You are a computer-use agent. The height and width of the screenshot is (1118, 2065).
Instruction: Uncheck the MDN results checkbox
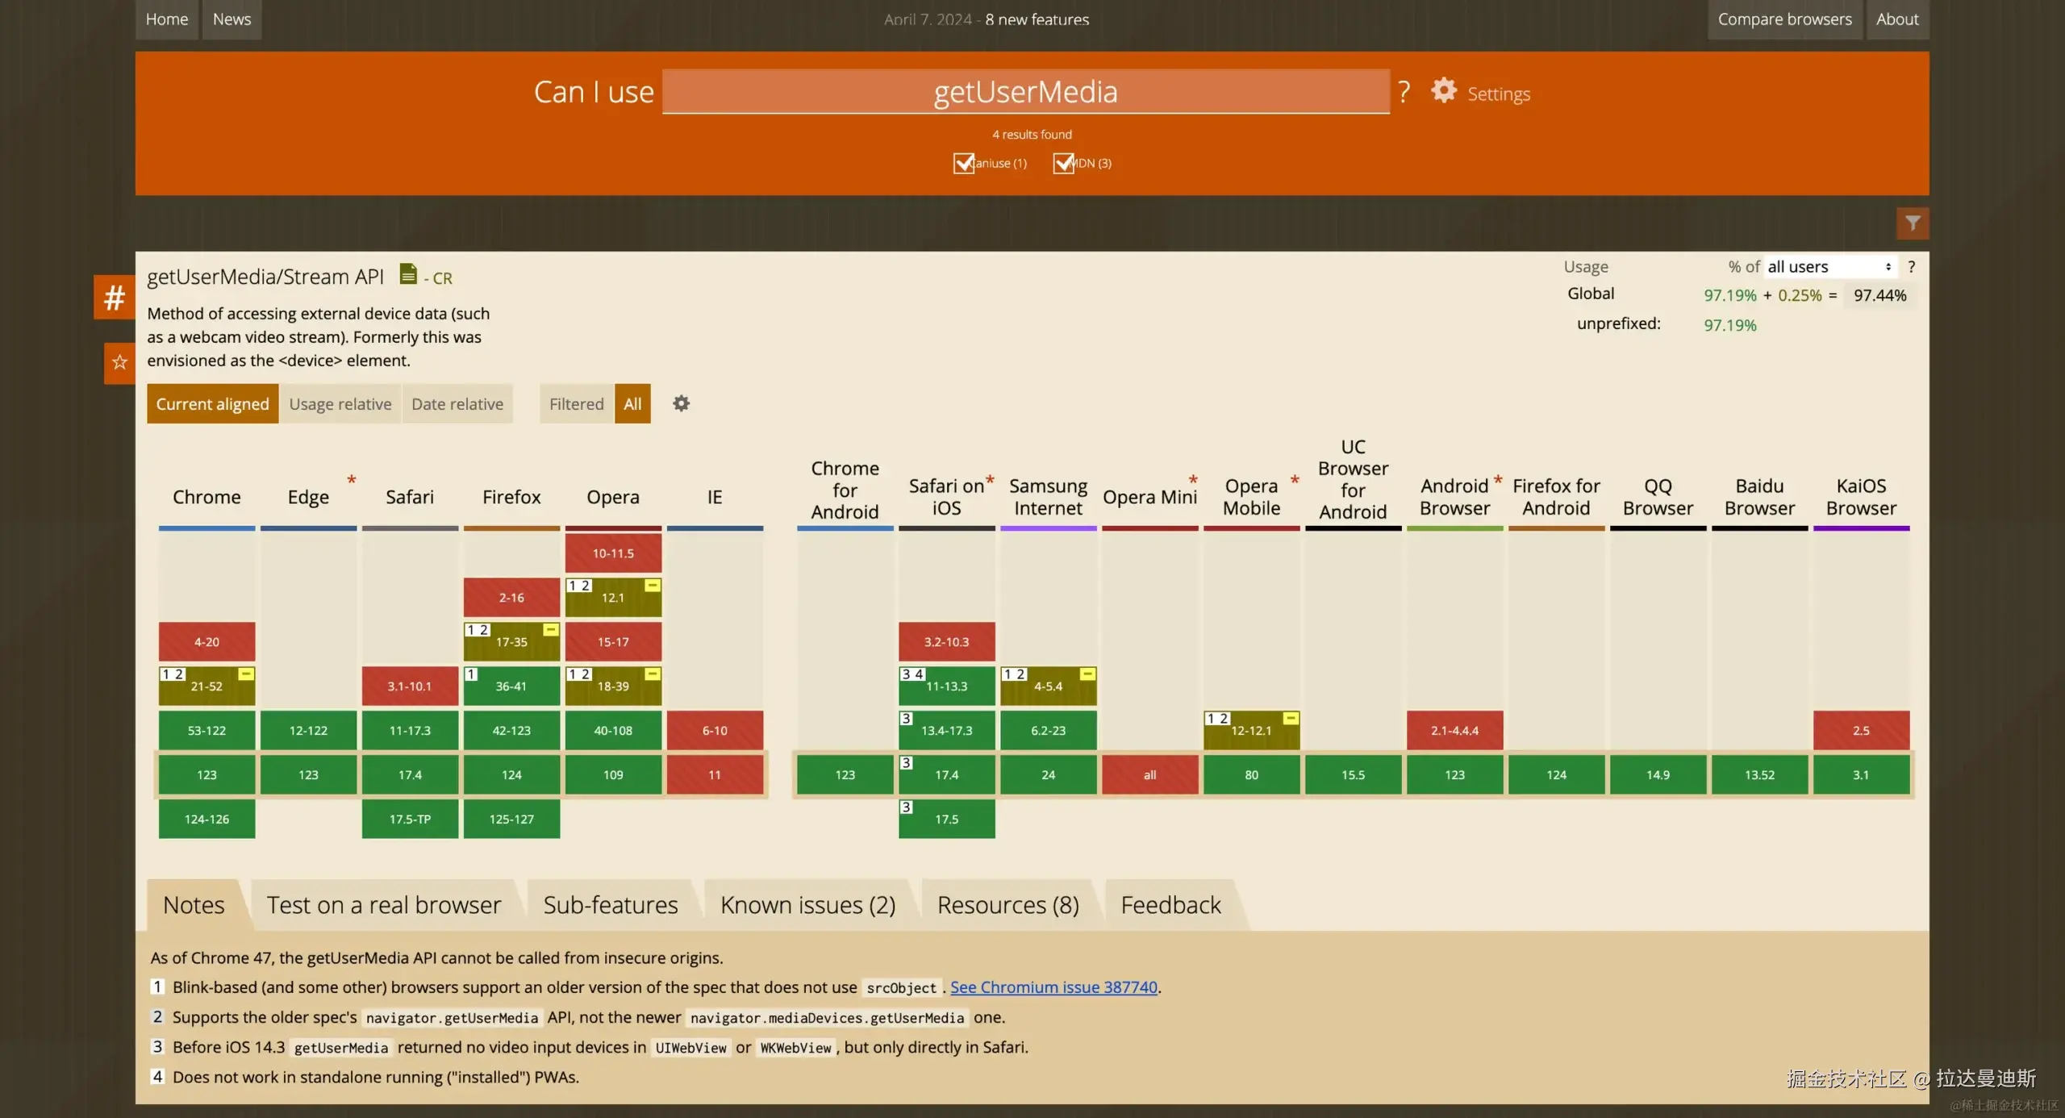pyautogui.click(x=1063, y=163)
